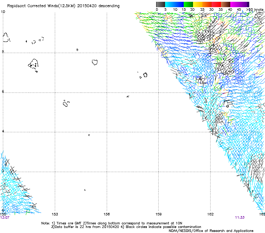Image resolution: width=265 pixels, height=233 pixels.
Task: Click the gray 0-5 knots color segment
Action: [x=160, y=4]
